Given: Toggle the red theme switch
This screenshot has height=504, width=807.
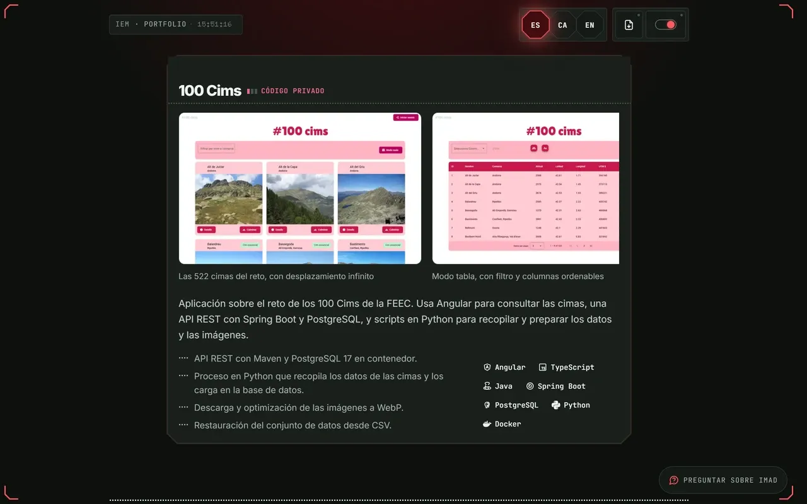Looking at the screenshot, I should pyautogui.click(x=666, y=25).
